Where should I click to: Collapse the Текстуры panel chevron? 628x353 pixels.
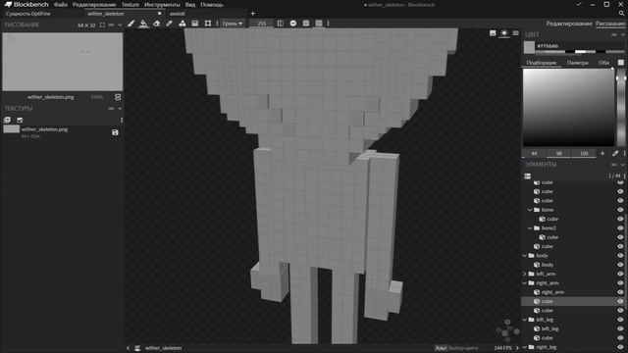coord(120,109)
